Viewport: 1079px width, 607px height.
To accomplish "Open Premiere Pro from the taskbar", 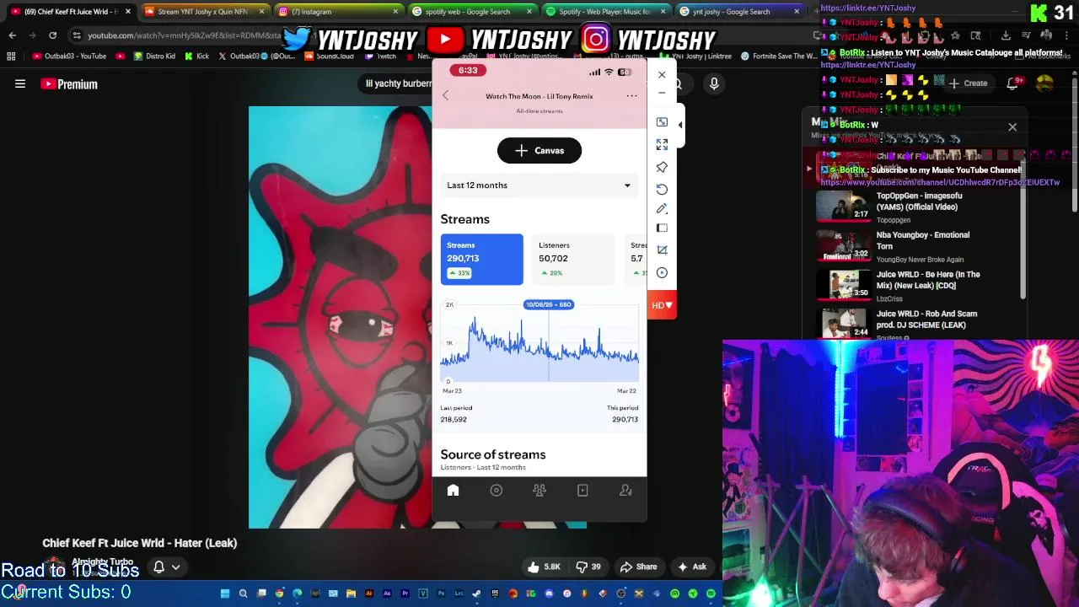I will pos(405,594).
